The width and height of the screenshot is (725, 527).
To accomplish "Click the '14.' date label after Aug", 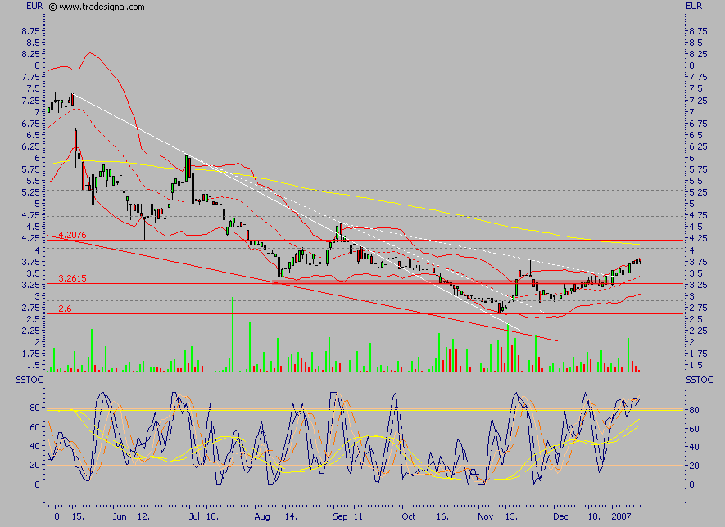I will click(x=291, y=516).
